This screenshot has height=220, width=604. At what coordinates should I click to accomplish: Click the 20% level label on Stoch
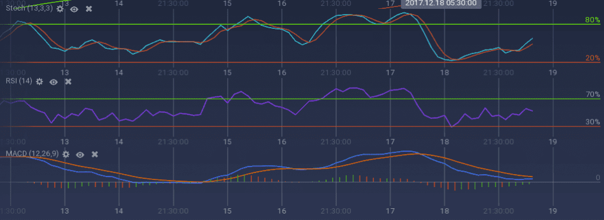tap(593, 58)
